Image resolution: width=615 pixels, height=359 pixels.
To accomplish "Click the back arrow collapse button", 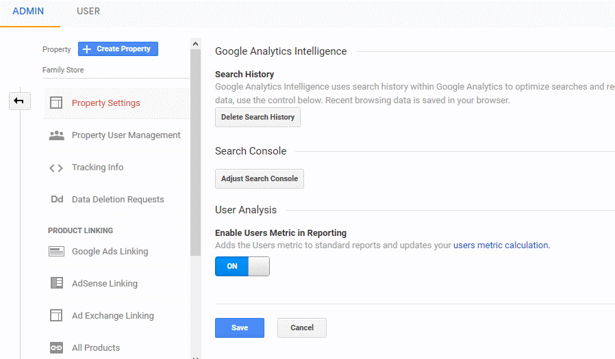I will 19,101.
